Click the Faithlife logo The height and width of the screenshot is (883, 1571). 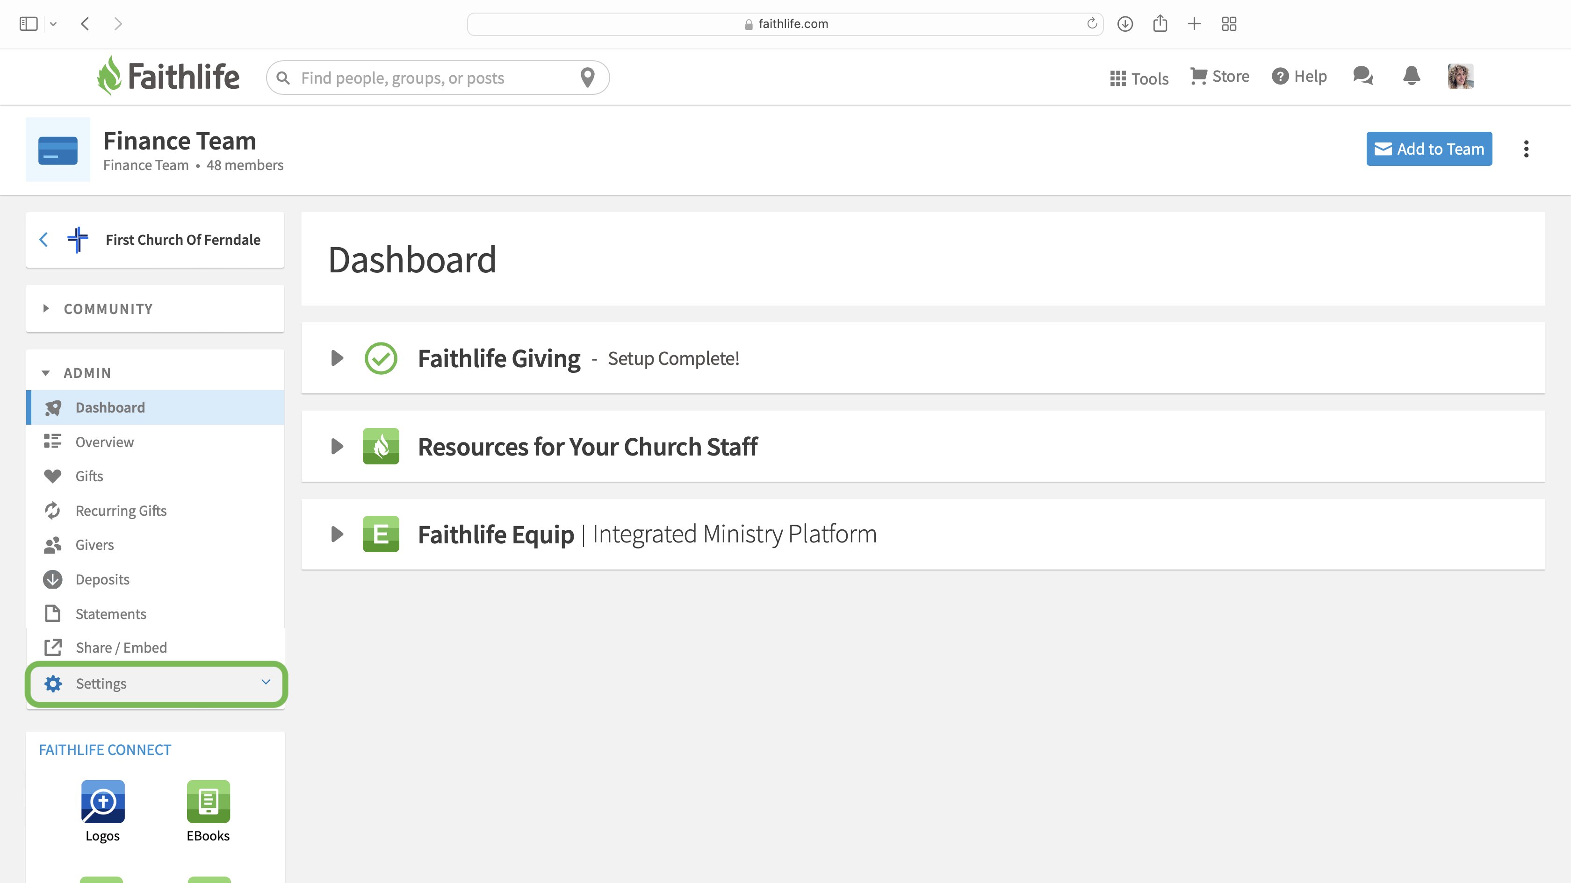pos(168,76)
